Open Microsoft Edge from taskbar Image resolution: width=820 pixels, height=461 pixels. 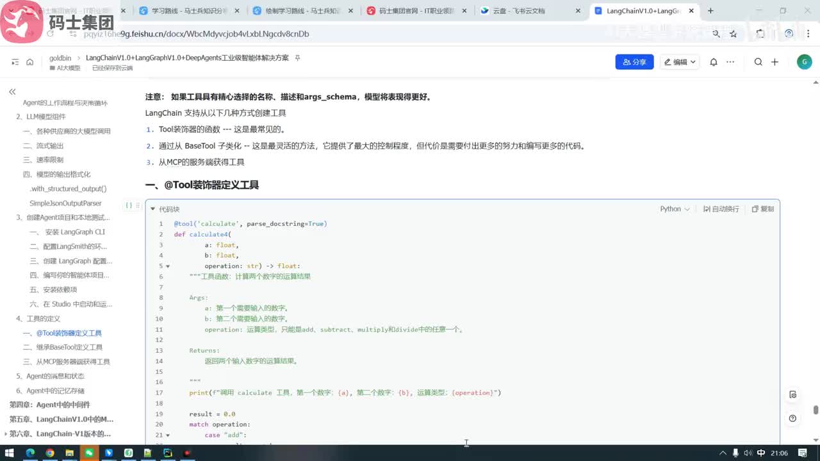point(30,453)
